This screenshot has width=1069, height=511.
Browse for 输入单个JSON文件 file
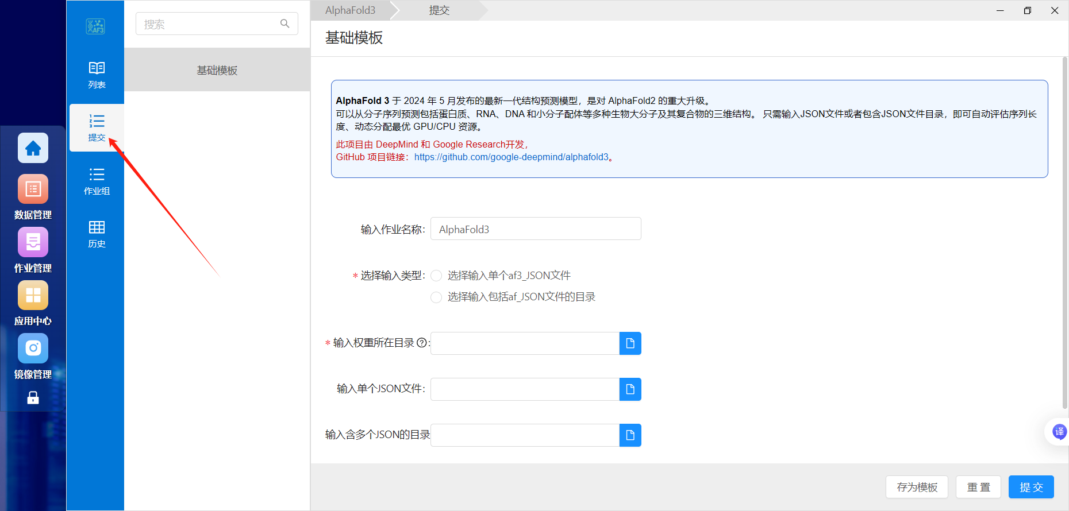(630, 389)
